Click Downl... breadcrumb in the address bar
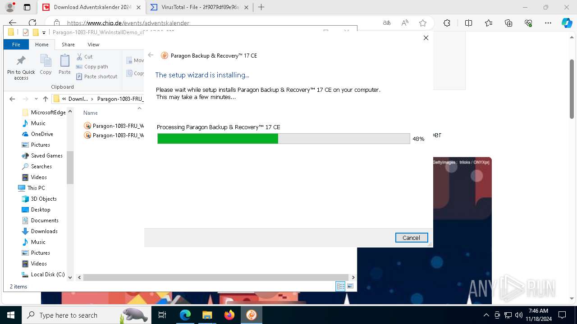The image size is (577, 324). pos(78,99)
